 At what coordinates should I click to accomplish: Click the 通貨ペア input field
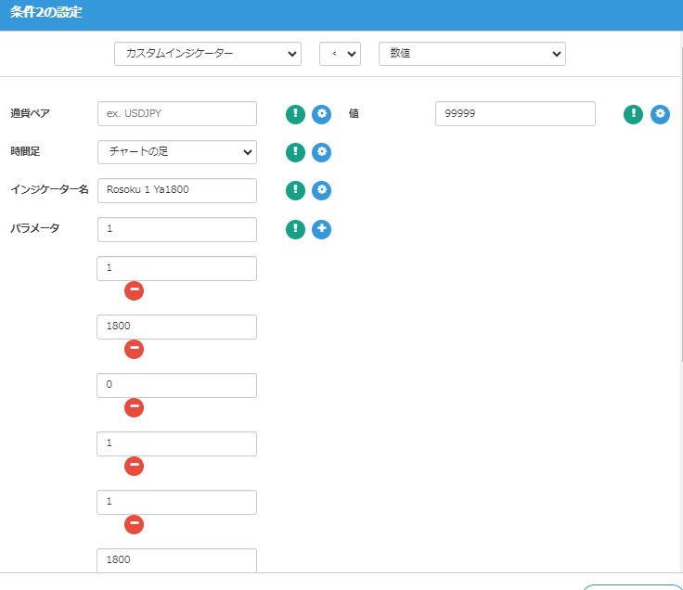click(176, 113)
